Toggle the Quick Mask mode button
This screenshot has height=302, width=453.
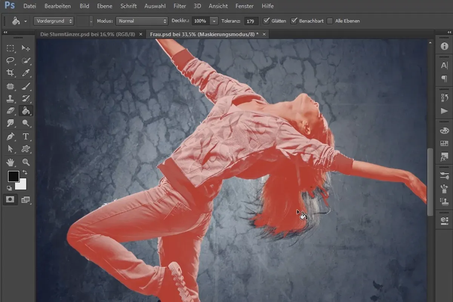pos(10,200)
